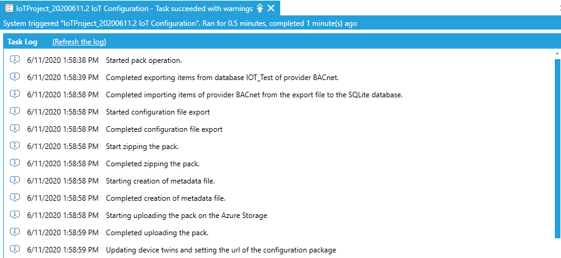Click the Task Log header label
The height and width of the screenshot is (258, 561).
point(23,42)
